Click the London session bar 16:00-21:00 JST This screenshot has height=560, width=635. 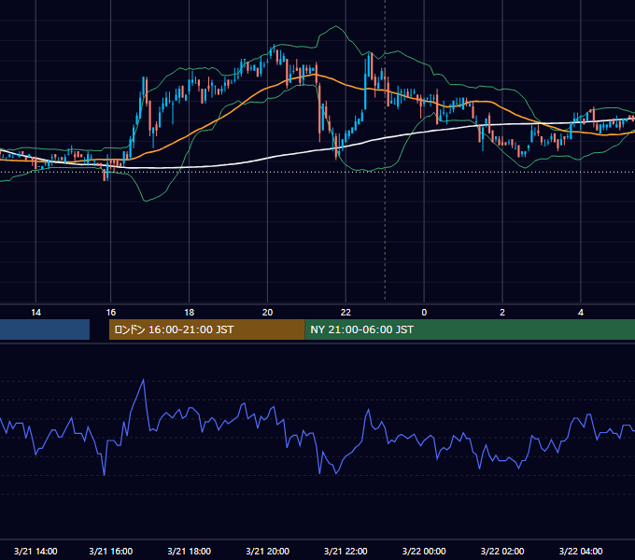click(x=206, y=329)
